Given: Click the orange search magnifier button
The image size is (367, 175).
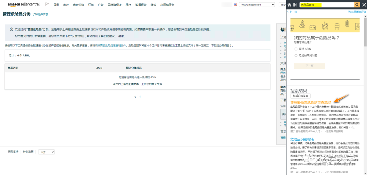Looking at the screenshot, I should point(357,5).
